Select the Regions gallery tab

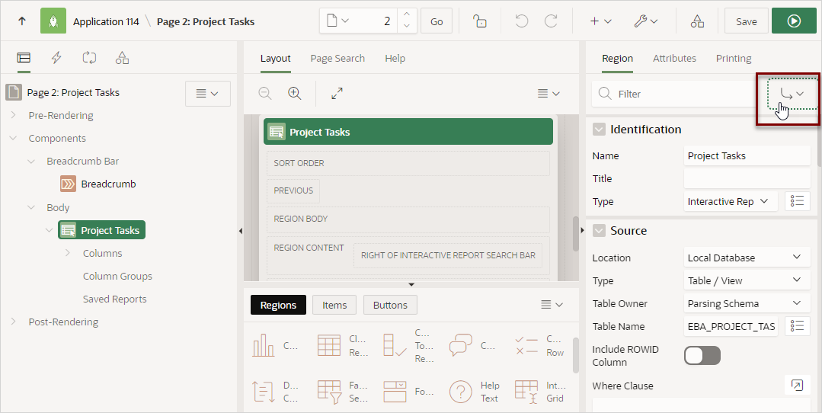278,305
